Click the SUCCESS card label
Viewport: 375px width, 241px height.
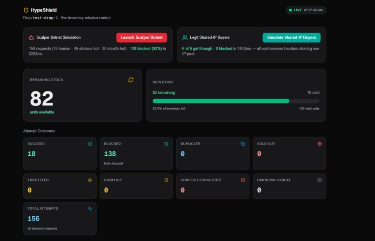coord(36,144)
